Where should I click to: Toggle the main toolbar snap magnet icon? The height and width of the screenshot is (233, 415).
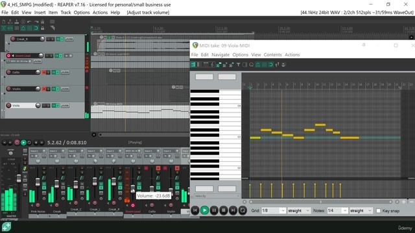(36, 28)
